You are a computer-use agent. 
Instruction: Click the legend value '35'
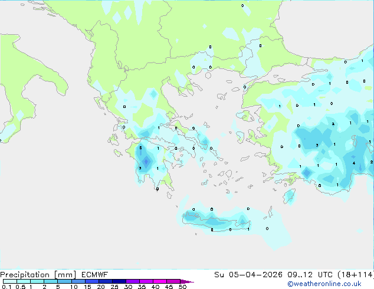(142, 287)
